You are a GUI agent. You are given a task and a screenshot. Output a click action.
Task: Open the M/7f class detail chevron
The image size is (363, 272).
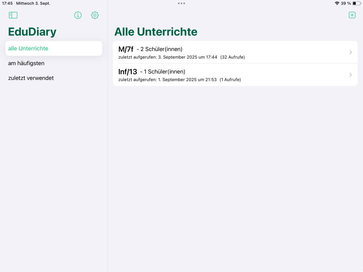point(350,52)
